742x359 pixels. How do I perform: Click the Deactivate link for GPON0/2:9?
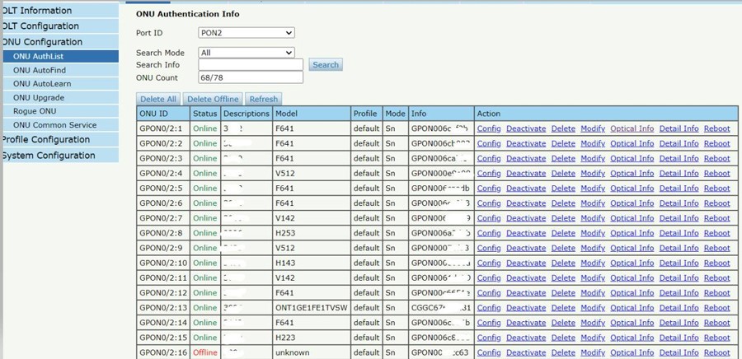point(526,248)
